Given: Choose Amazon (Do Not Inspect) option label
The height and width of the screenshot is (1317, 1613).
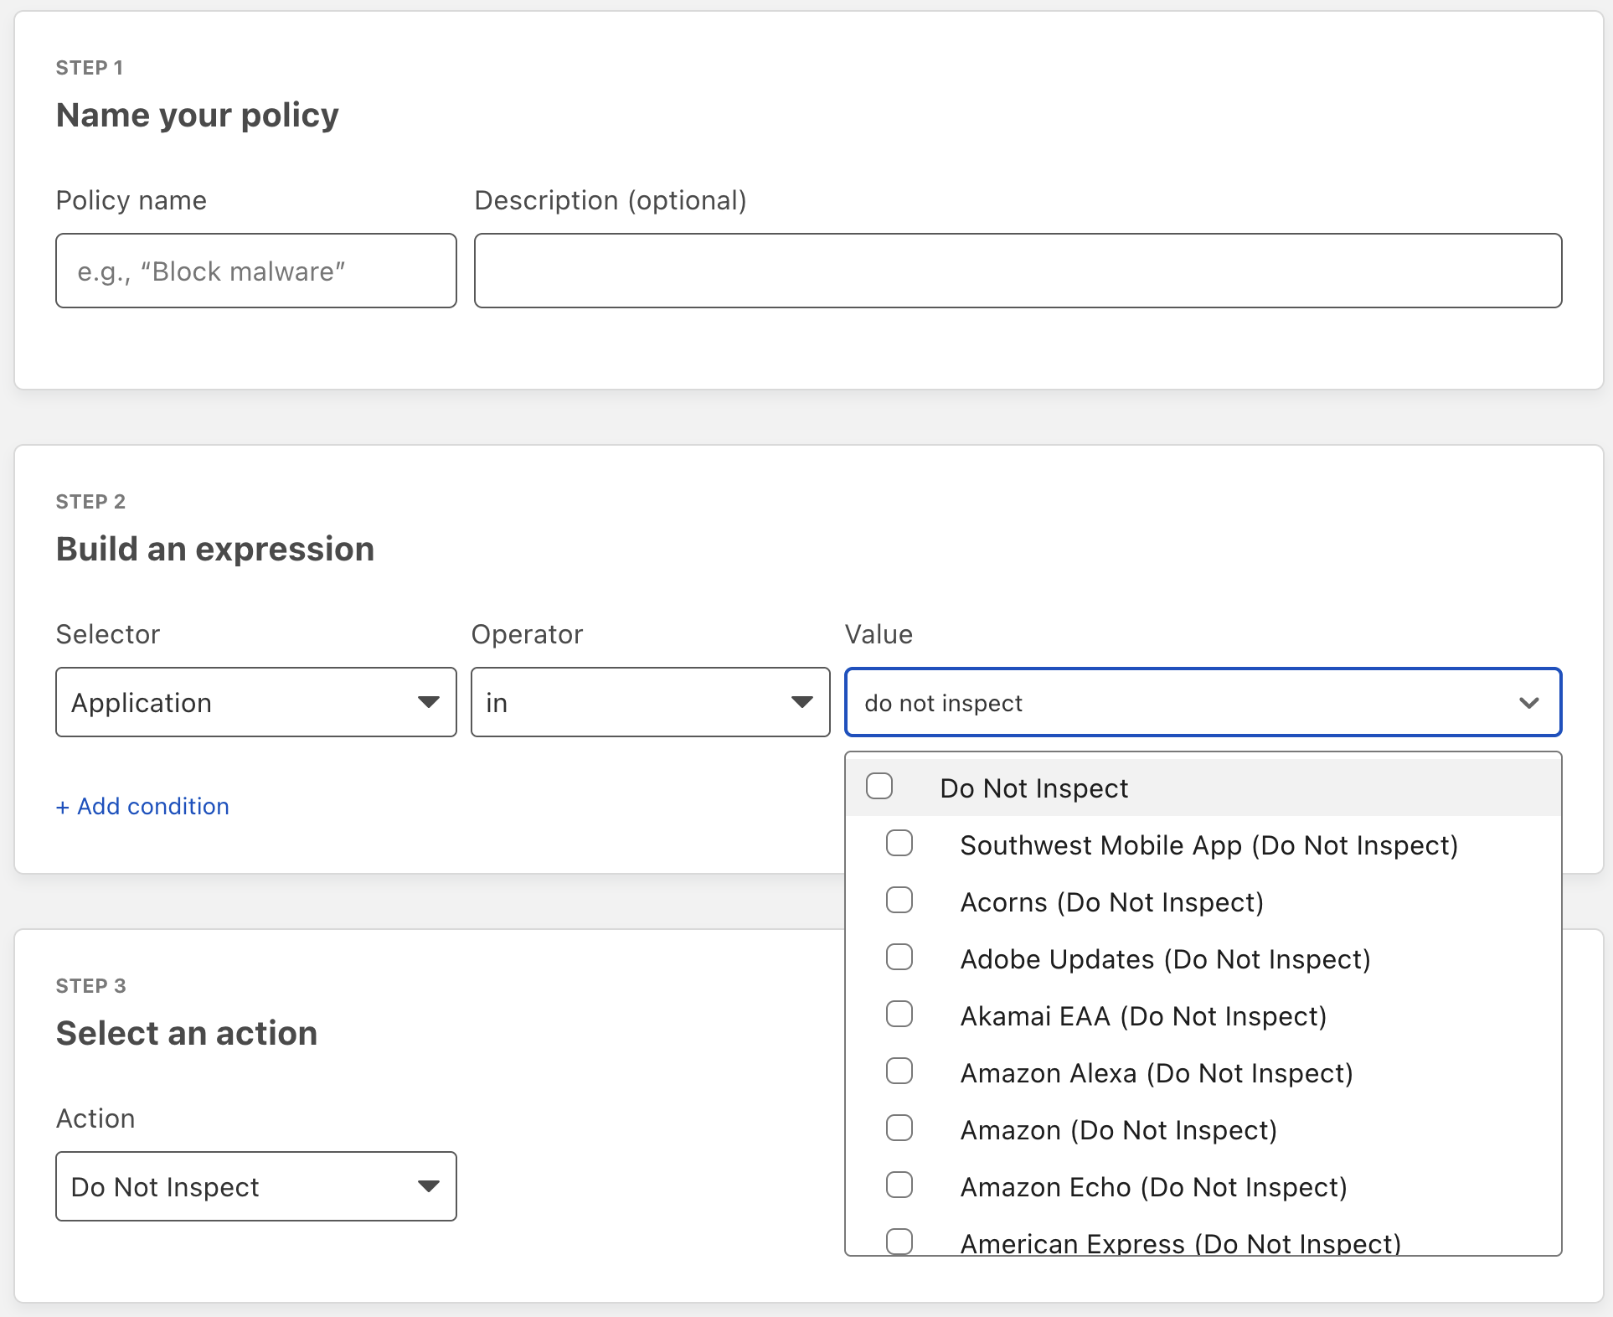Looking at the screenshot, I should point(1119,1130).
